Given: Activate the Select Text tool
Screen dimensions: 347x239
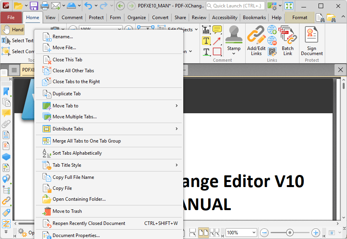Looking at the screenshot, I should coord(18,41).
